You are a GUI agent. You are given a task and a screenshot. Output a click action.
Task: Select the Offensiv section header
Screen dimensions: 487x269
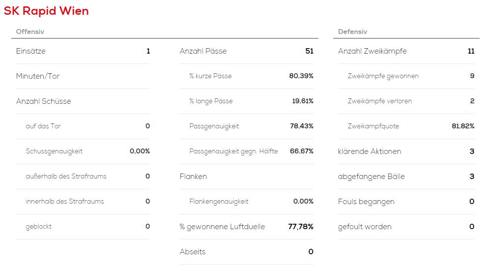pos(30,31)
